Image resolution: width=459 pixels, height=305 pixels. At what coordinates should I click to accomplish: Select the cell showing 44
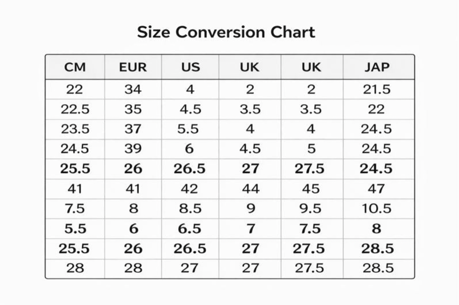(250, 189)
